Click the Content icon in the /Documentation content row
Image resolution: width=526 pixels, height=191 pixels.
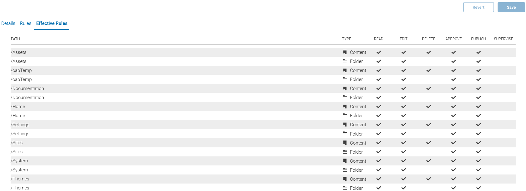click(345, 88)
